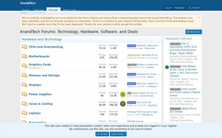Image resolution: width=222 pixels, height=138 pixels.
Task: Click the Log in link
Action: point(168,8)
